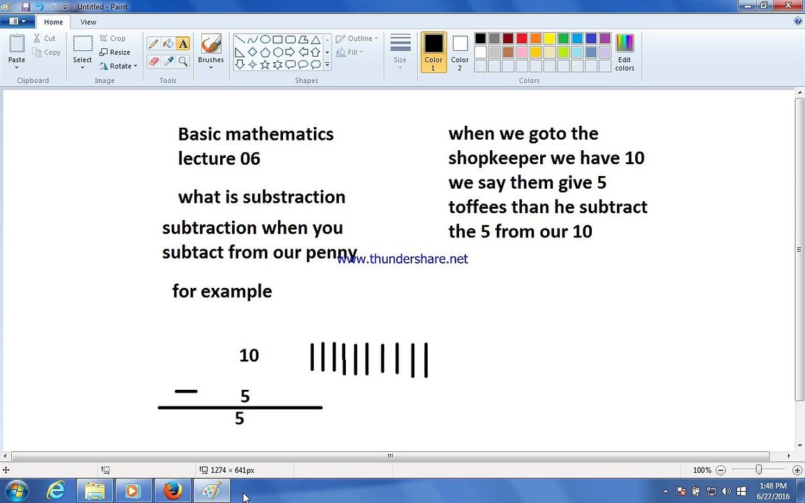Click the Edit colors button
Image resolution: width=805 pixels, height=503 pixels.
(x=625, y=52)
